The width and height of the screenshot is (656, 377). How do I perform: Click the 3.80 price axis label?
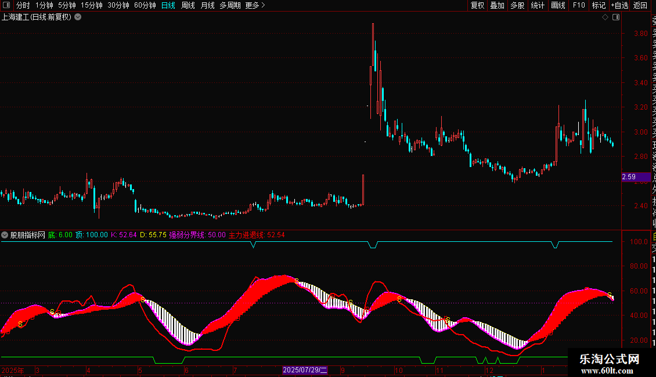coord(641,34)
